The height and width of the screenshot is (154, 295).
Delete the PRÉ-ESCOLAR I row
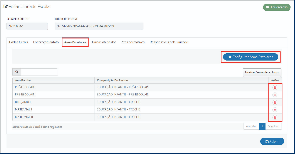275,87
